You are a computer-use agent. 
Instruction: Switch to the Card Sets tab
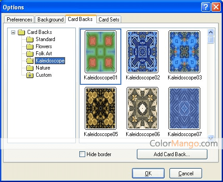click(109, 20)
